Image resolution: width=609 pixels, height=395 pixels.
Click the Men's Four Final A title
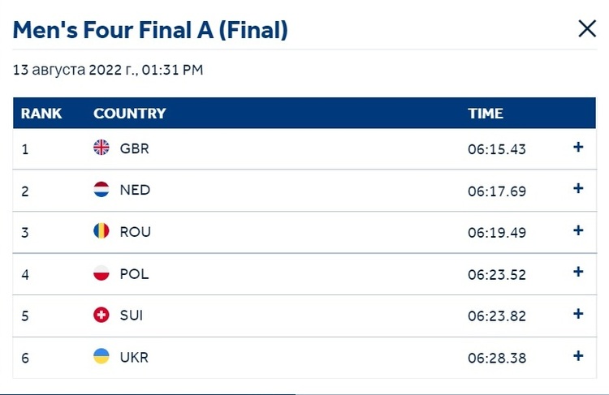[150, 30]
